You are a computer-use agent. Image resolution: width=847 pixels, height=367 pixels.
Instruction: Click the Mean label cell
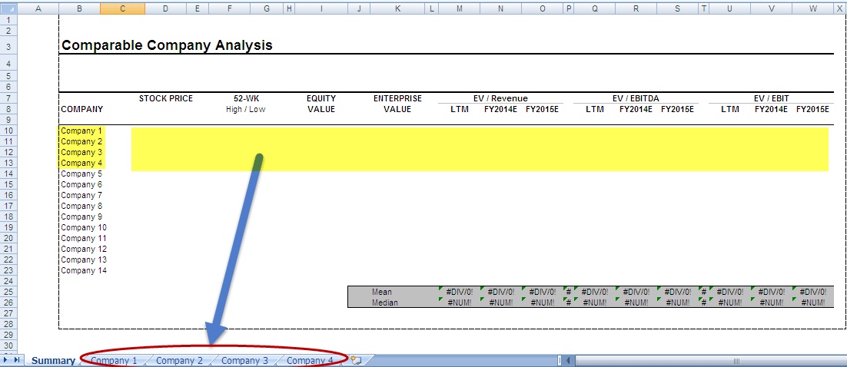coord(382,292)
